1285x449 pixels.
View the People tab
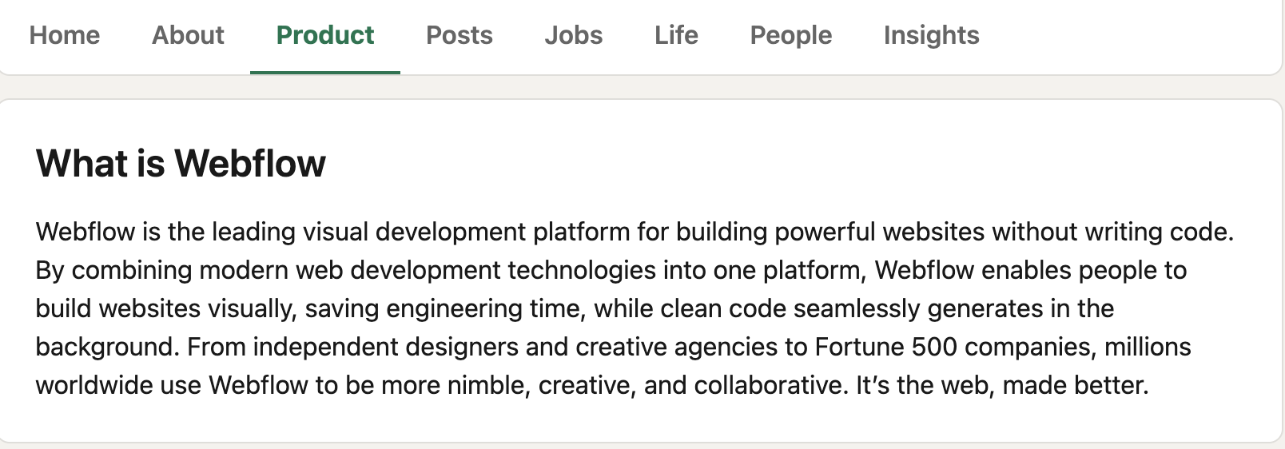pyautogui.click(x=790, y=35)
